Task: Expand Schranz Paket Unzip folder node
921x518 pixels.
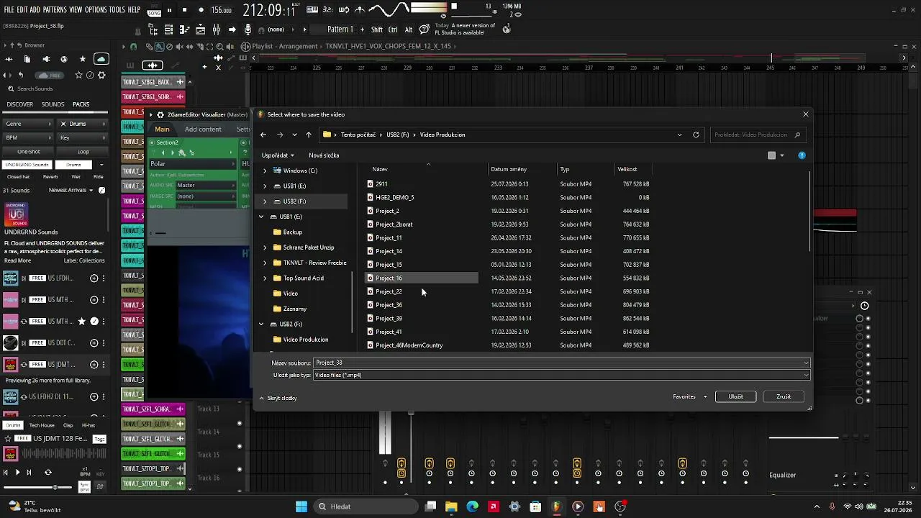Action: [265, 247]
